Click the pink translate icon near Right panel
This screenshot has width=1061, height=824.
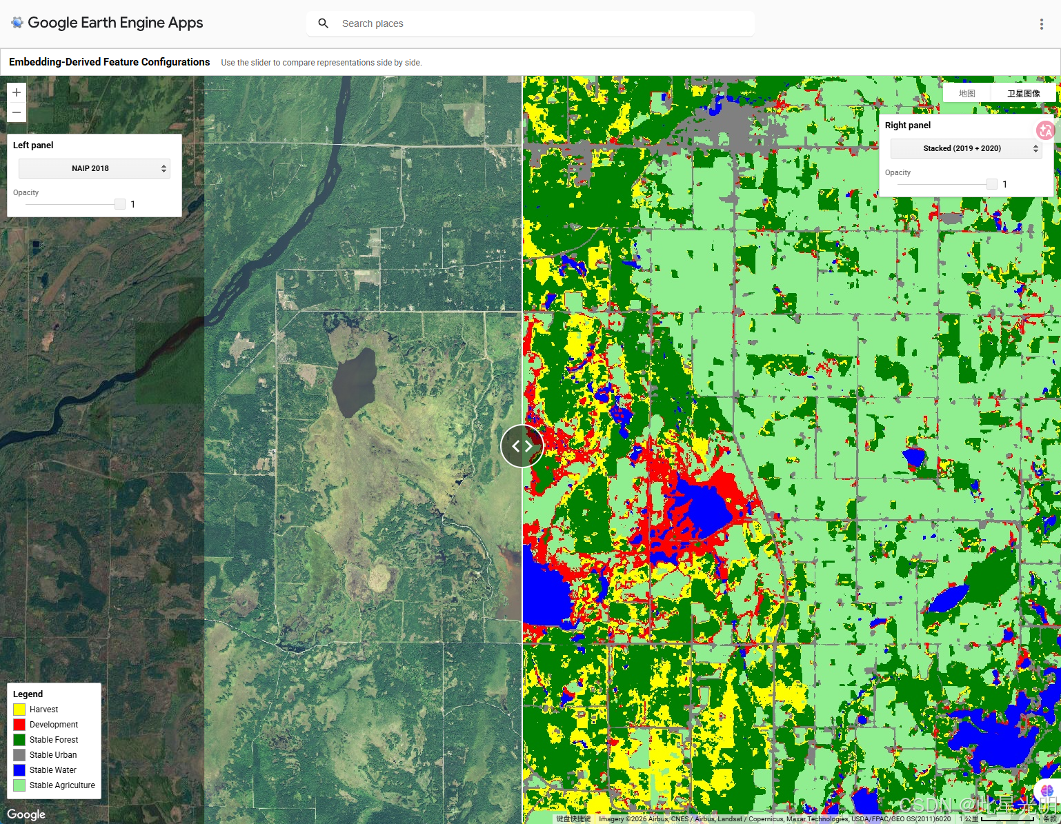click(x=1045, y=130)
